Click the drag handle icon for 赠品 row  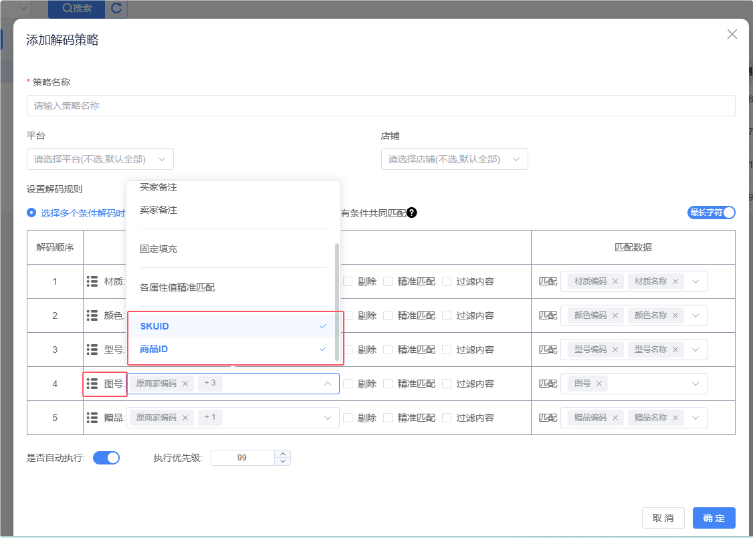(92, 418)
